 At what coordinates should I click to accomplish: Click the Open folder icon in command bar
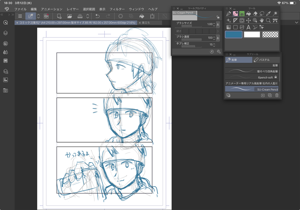coord(69,16)
